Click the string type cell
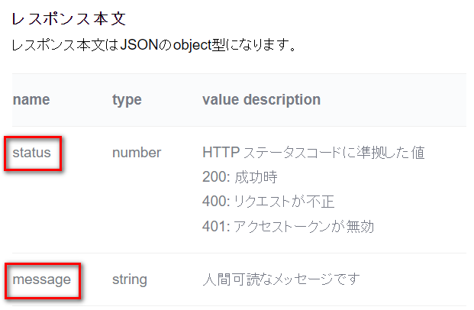The image size is (474, 310). (x=130, y=279)
